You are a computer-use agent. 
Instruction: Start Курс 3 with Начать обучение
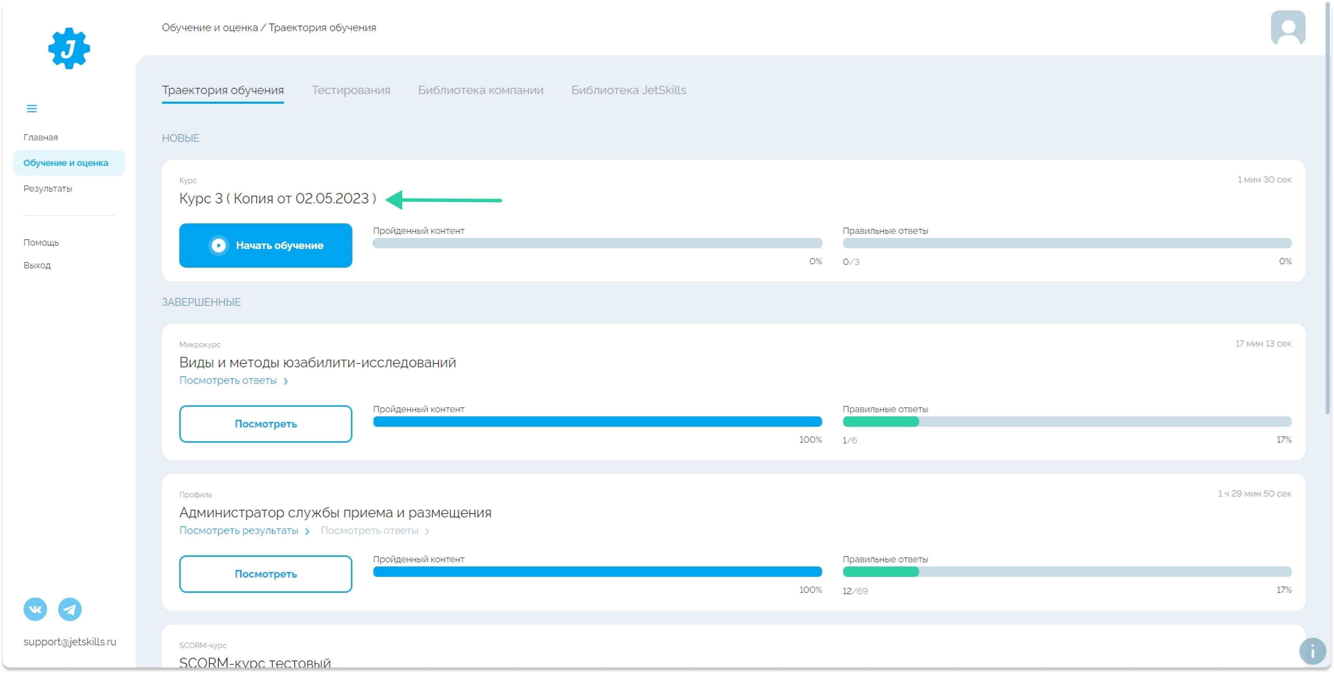[x=266, y=245]
